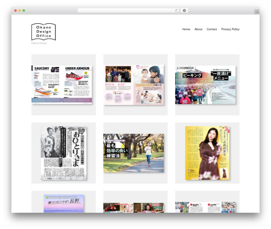Screen dimensions: 271x229
Task: Click the green maximize window button
Action: click(x=24, y=10)
